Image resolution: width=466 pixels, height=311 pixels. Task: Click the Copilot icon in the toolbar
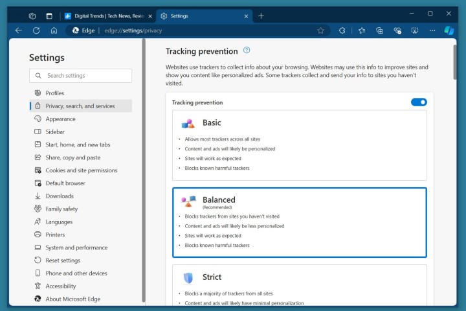point(449,30)
